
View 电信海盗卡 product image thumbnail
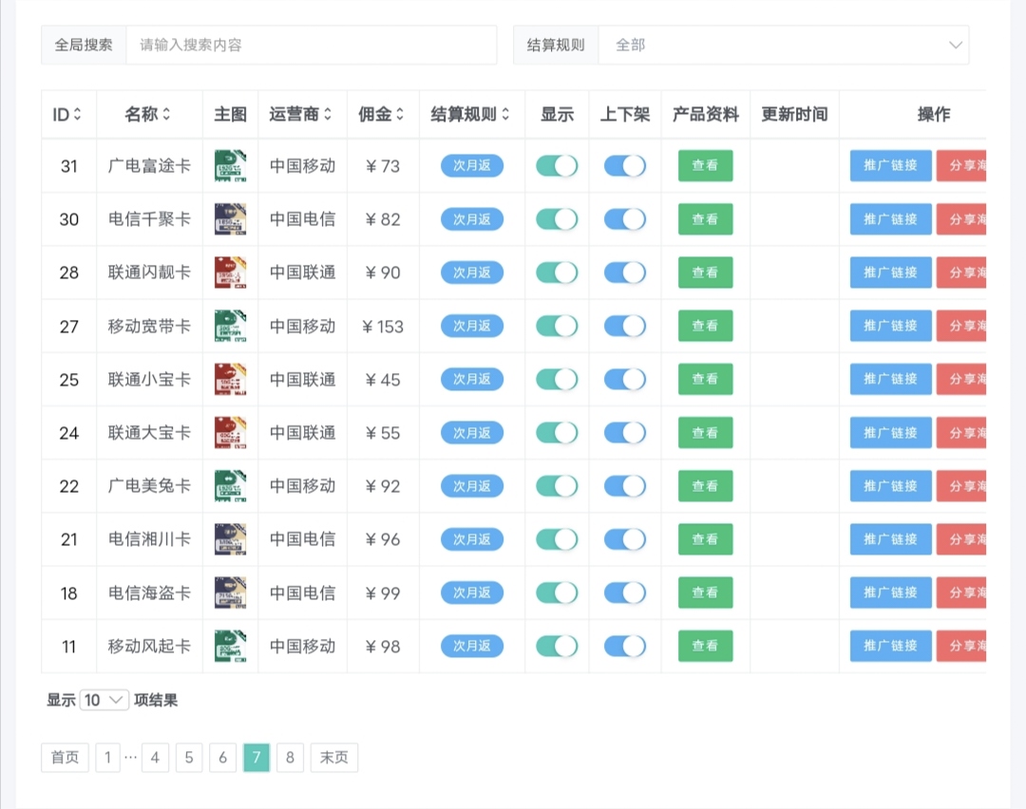[230, 593]
